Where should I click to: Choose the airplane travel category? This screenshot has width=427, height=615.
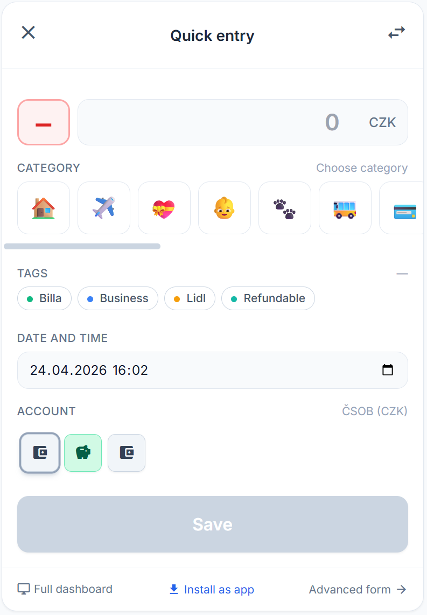click(x=104, y=208)
